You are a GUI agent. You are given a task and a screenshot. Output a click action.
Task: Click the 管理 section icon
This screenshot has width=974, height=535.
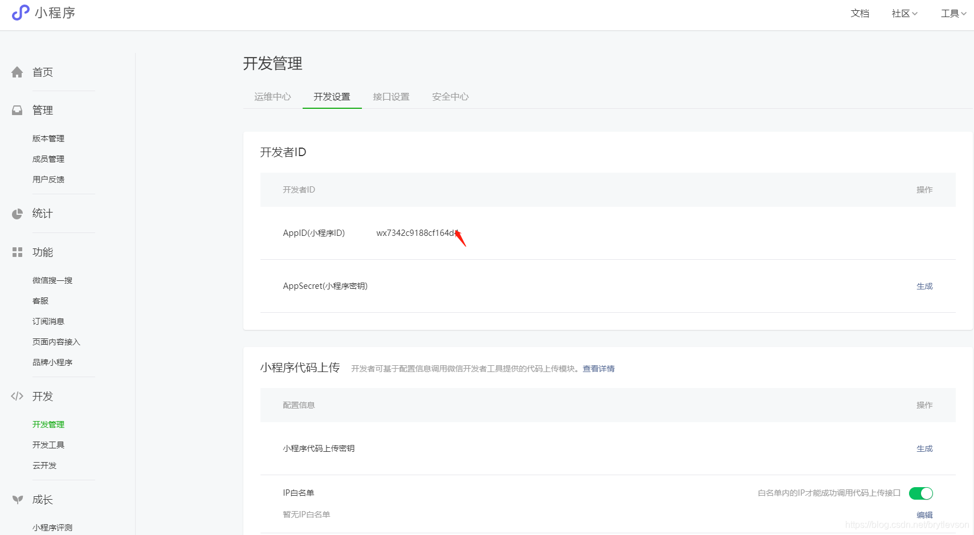[x=17, y=110]
